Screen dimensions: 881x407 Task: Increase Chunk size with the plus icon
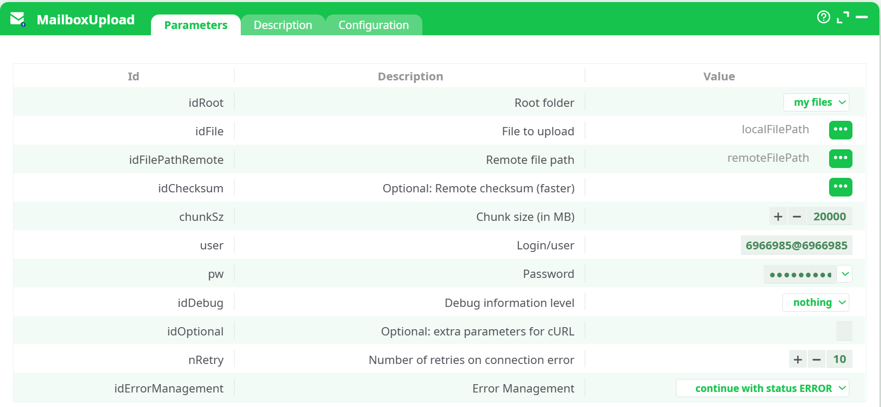(777, 216)
